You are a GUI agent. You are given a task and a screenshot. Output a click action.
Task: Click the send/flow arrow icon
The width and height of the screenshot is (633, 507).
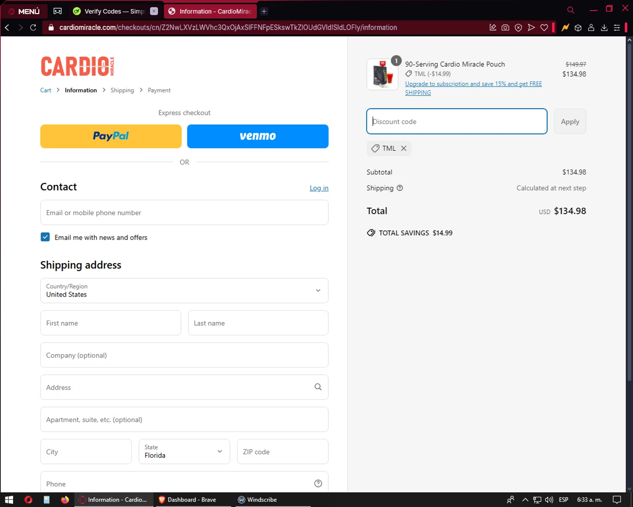[x=531, y=27]
